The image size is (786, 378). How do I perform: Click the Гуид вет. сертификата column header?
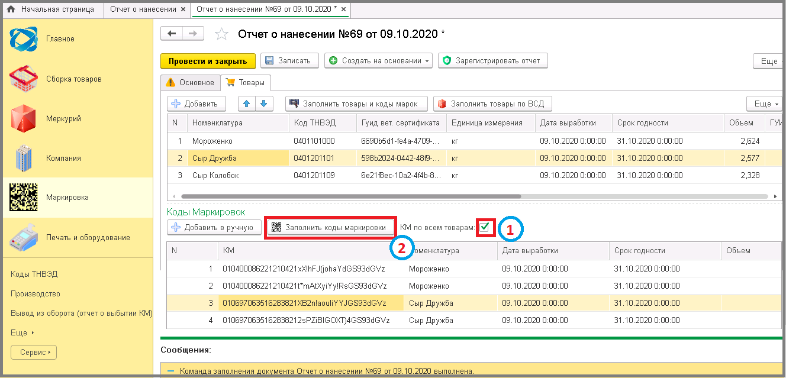click(x=401, y=123)
